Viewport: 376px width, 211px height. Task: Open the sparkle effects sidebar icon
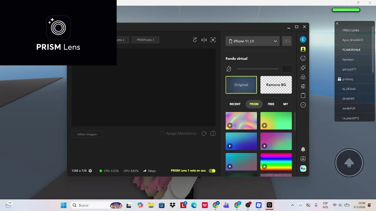(x=303, y=68)
